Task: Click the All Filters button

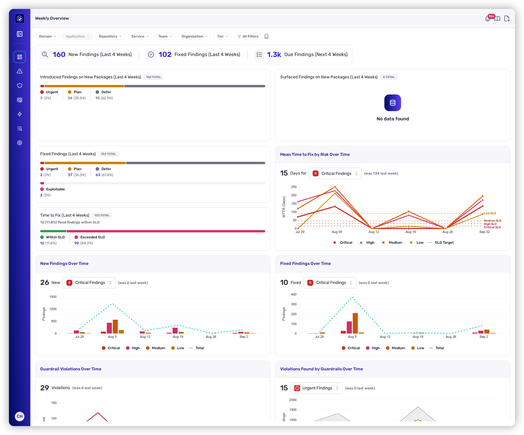Action: pyautogui.click(x=248, y=36)
